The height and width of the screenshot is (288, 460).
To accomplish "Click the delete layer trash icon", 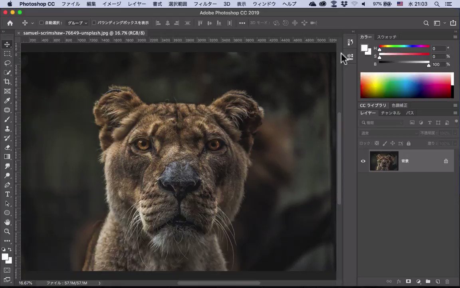I will (x=447, y=282).
